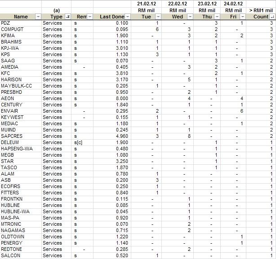The width and height of the screenshot is (276, 259).
Task: Click the FRONTKN name cell
Action: click(21, 199)
